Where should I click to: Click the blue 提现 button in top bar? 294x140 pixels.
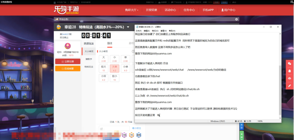click(224, 2)
